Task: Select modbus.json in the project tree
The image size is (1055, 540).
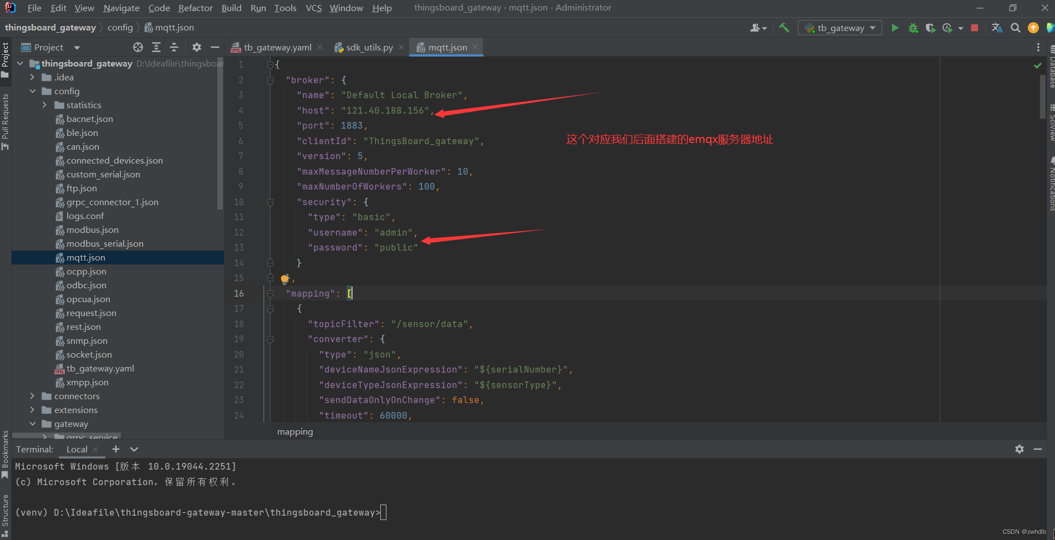Action: click(92, 230)
